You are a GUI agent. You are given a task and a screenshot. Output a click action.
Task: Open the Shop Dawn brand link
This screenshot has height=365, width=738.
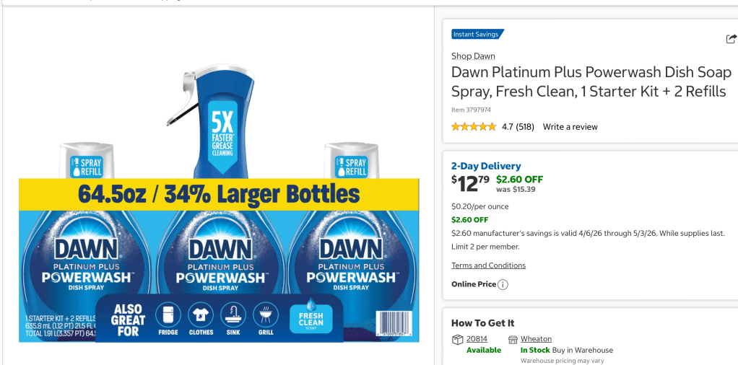click(473, 56)
